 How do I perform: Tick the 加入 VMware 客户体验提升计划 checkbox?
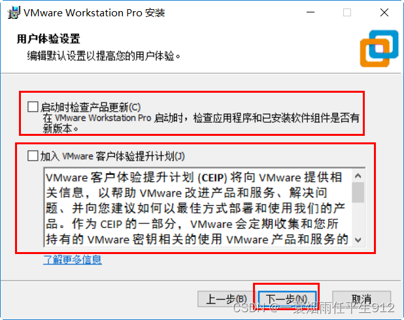click(x=33, y=155)
